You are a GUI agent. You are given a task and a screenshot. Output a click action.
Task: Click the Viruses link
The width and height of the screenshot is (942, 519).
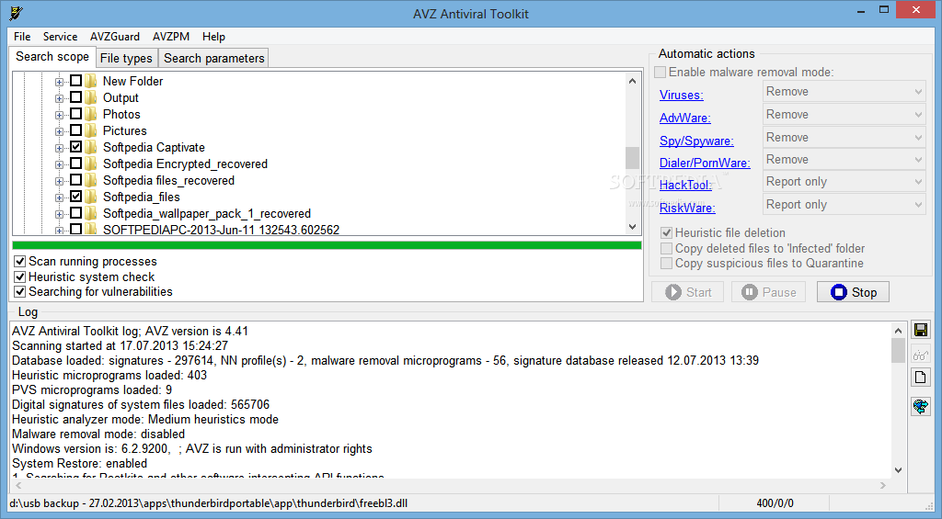682,96
